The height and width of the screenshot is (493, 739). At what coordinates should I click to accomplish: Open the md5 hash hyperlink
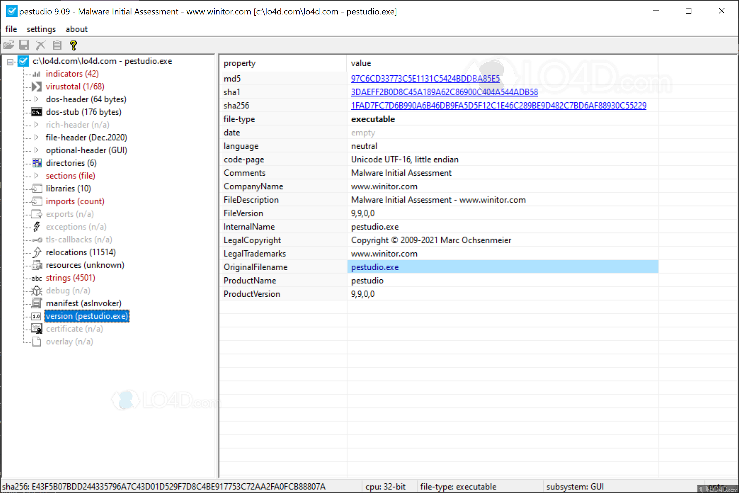pos(425,78)
